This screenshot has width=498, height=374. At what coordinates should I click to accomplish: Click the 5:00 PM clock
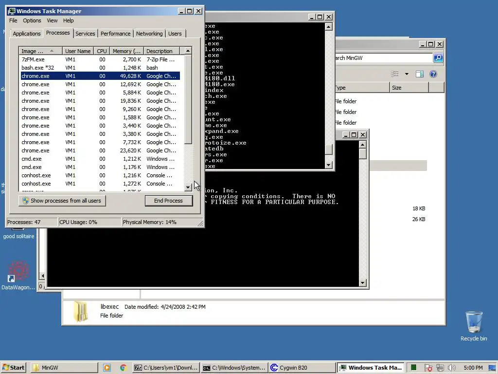473,368
